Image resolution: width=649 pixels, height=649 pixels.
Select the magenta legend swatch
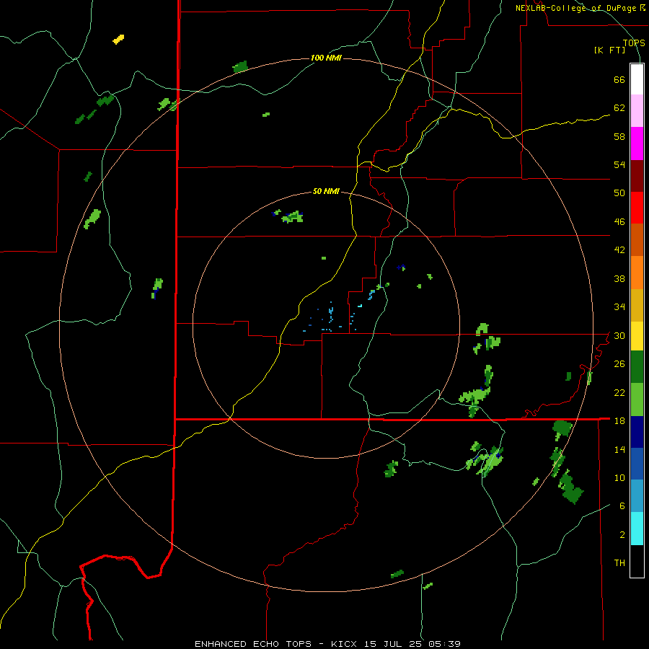(637, 144)
